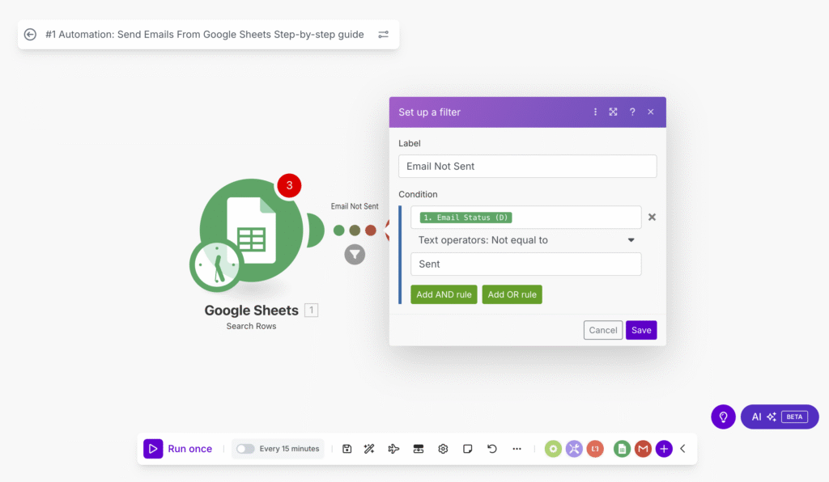The height and width of the screenshot is (482, 829).
Task: Click the Email Status (D) condition field
Action: point(526,218)
